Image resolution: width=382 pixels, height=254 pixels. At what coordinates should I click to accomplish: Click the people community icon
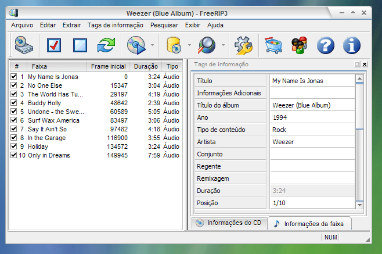300,45
